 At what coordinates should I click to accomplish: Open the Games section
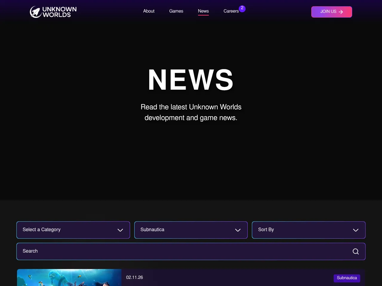coord(176,11)
